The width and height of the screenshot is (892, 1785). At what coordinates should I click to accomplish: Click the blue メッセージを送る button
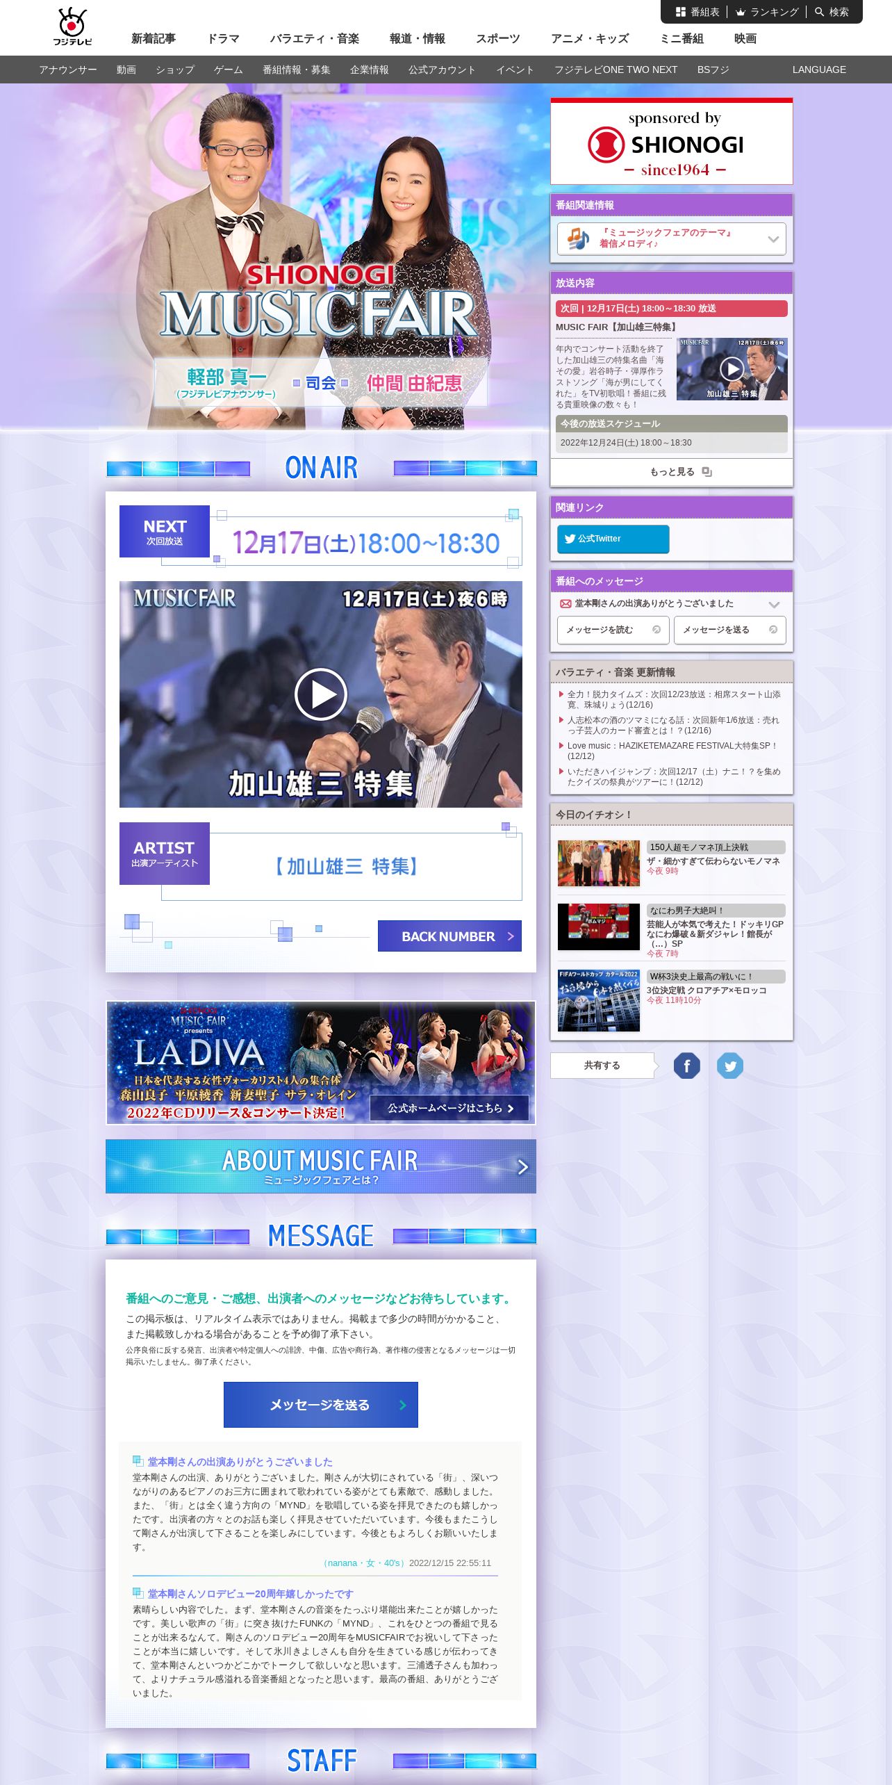(321, 1405)
